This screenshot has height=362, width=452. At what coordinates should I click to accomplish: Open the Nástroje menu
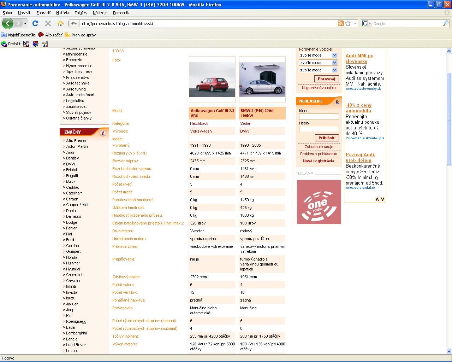[100, 13]
